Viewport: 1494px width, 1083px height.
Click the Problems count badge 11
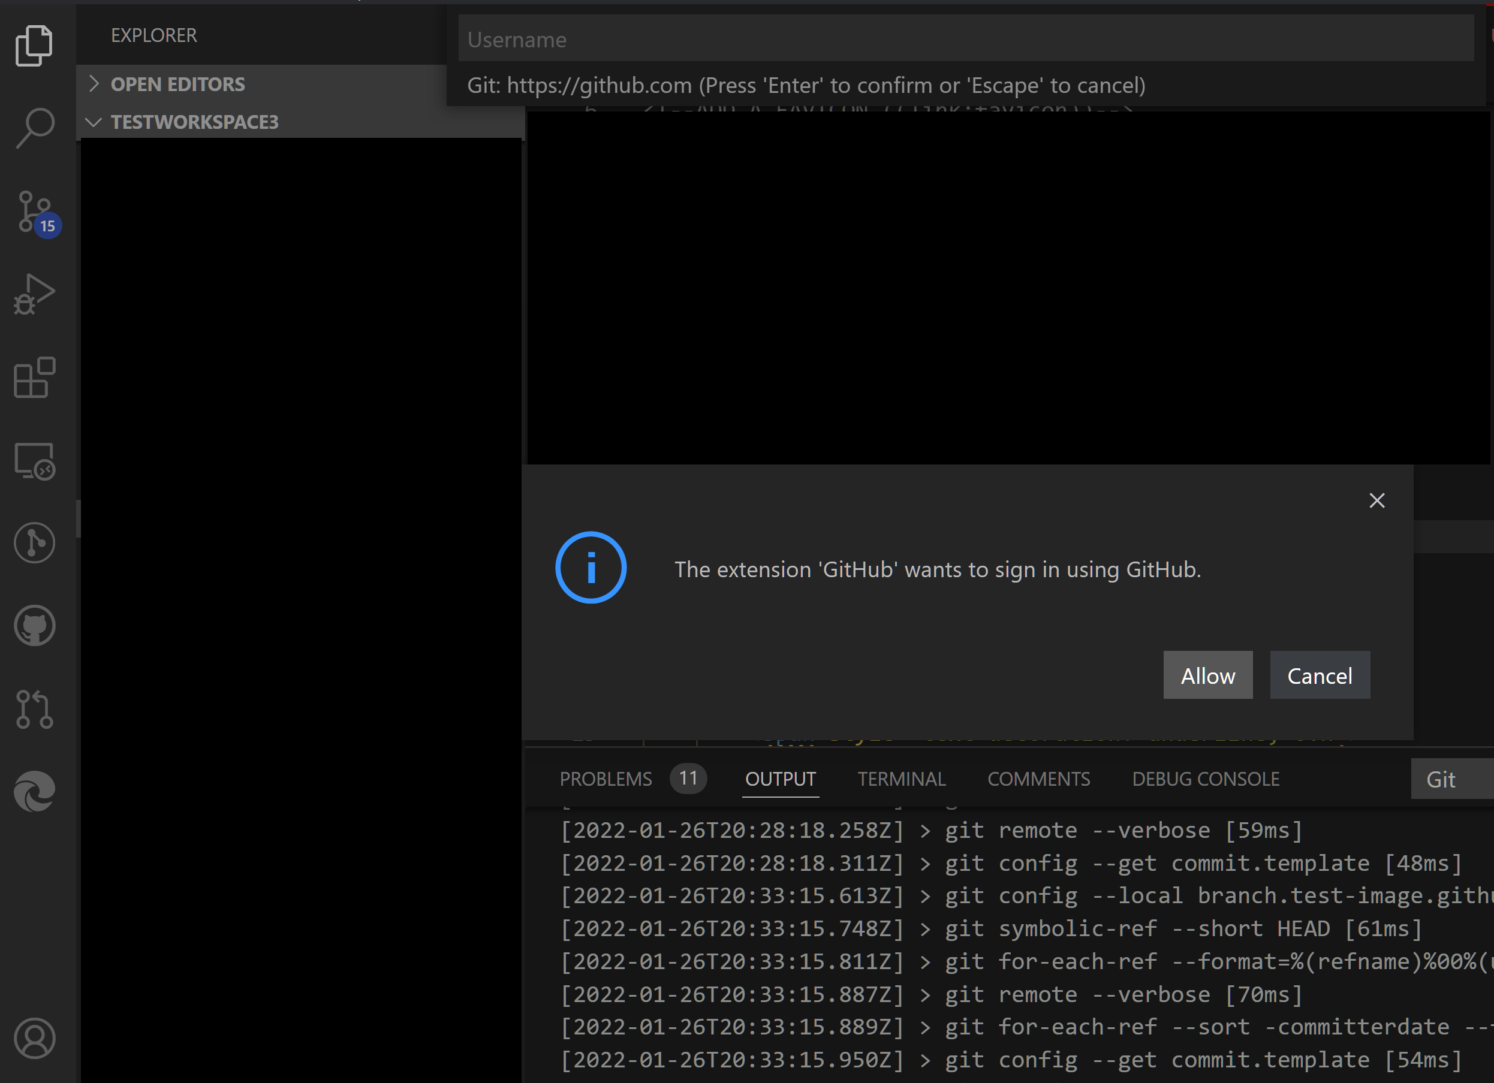[688, 778]
